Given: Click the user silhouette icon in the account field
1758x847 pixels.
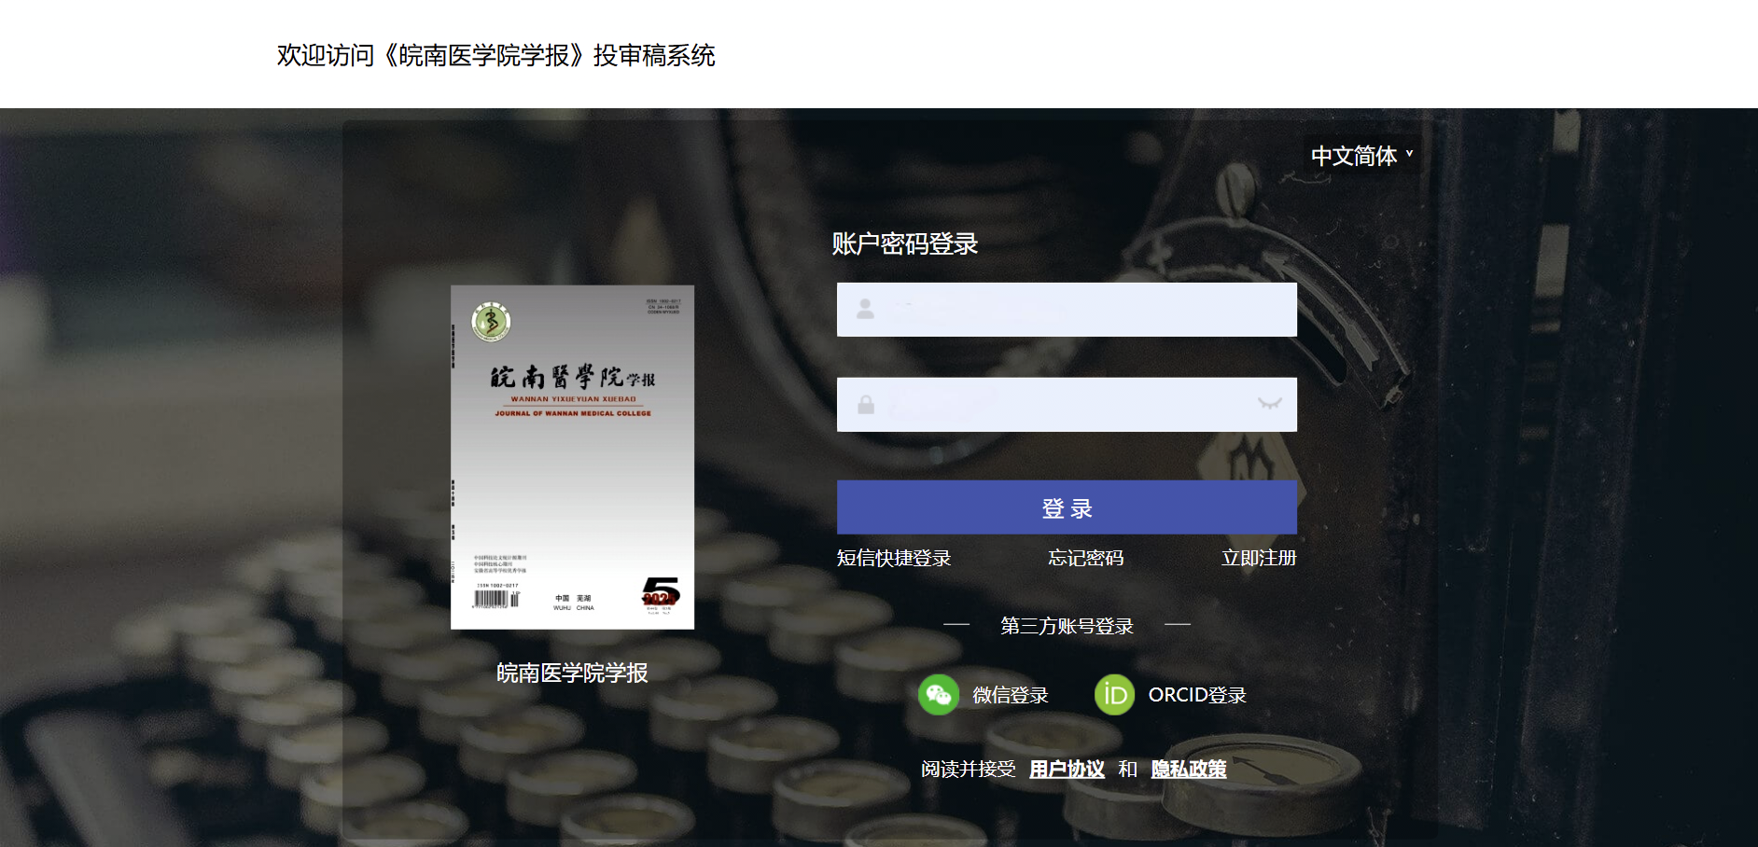Looking at the screenshot, I should [865, 310].
